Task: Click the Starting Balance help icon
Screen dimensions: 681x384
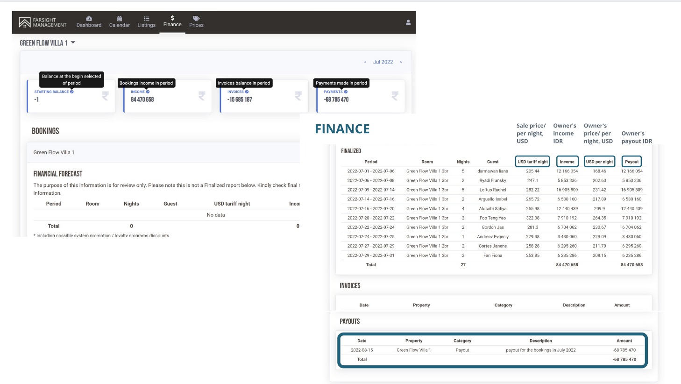Action: [72, 92]
